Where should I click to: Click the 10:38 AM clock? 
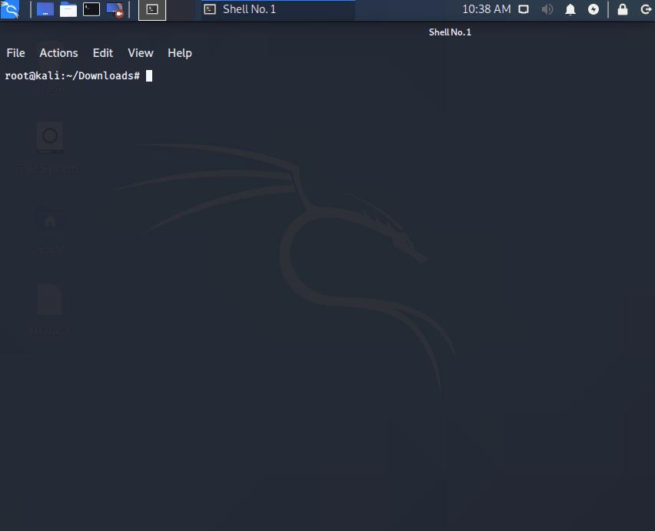[486, 9]
